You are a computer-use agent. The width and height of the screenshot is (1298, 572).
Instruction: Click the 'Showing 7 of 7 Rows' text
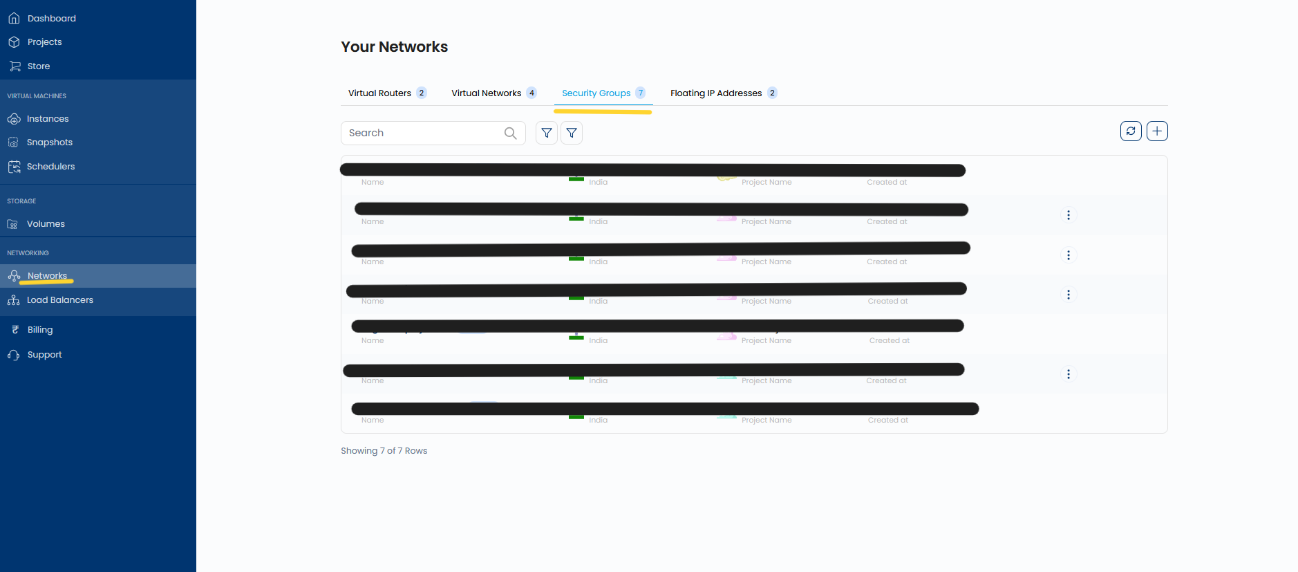tap(384, 451)
